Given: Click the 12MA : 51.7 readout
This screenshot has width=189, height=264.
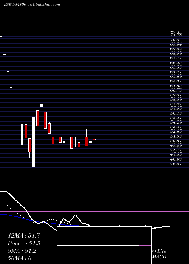Looking at the screenshot, I should coord(24,236).
